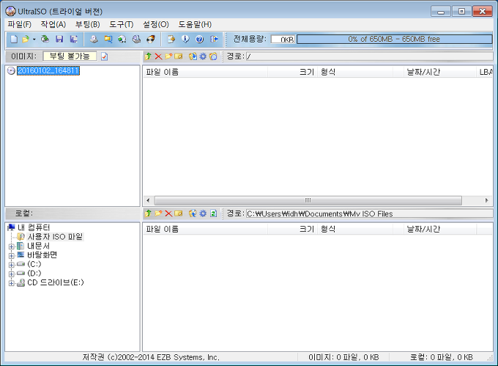Click the Add files icon in main toolbar
The width and height of the screenshot is (498, 366).
click(171, 39)
